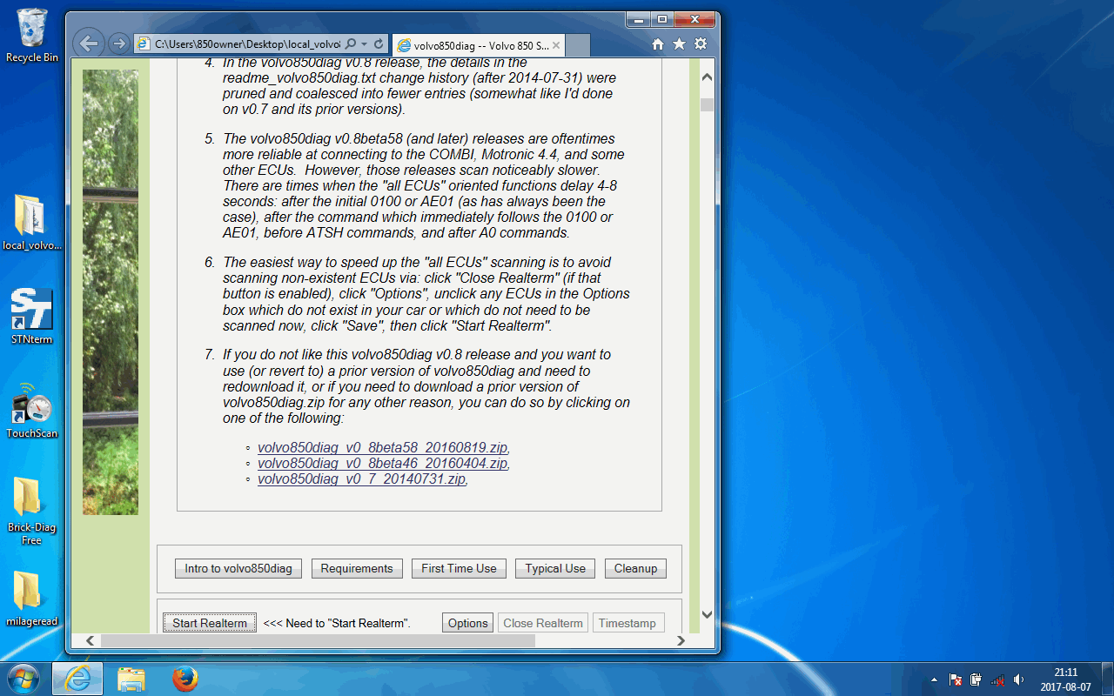Download volvo850diag_v0_8beta58_20160819.zip
The image size is (1114, 696).
(382, 447)
